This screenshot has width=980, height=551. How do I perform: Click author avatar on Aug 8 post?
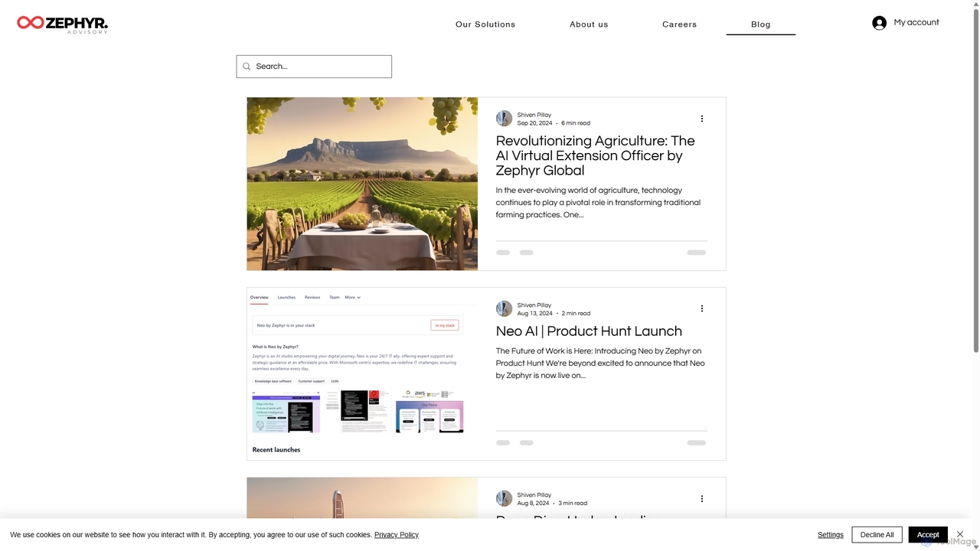(504, 499)
